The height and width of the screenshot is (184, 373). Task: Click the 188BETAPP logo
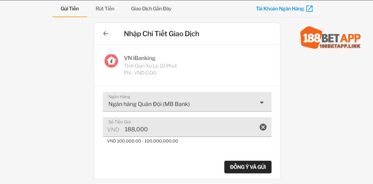[x=330, y=38]
